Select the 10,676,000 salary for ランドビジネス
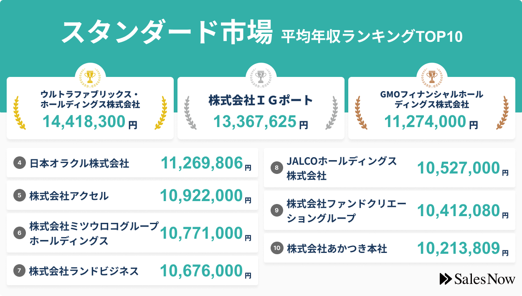The height and width of the screenshot is (296, 522). click(201, 271)
